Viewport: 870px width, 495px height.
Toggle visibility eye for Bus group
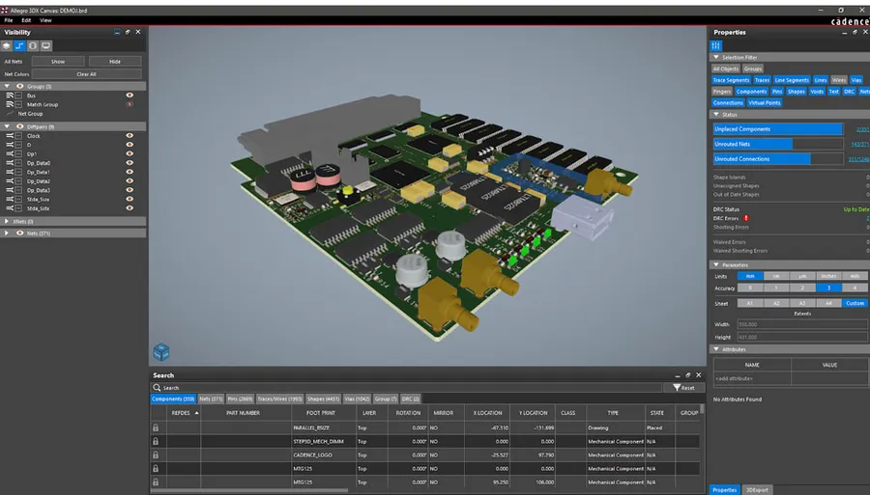[x=130, y=96]
